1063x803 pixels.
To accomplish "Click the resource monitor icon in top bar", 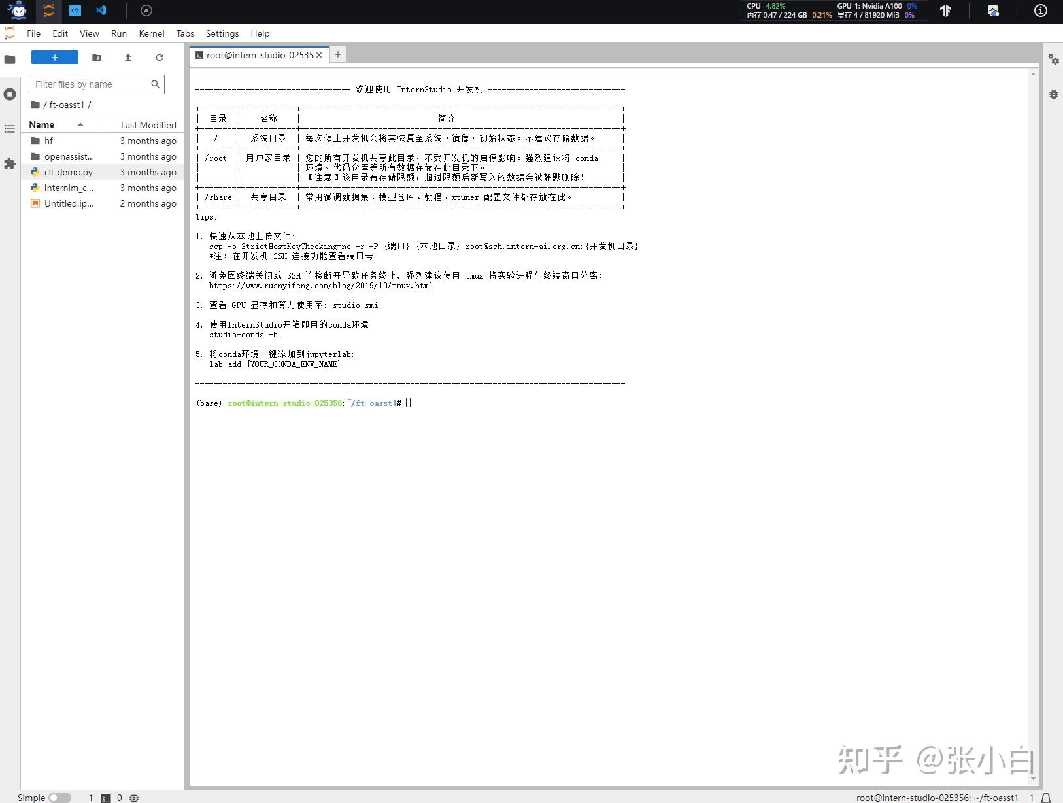I will point(993,10).
